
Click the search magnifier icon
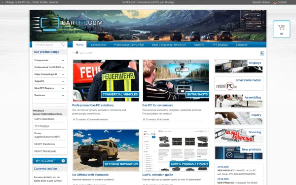pos(63,45)
